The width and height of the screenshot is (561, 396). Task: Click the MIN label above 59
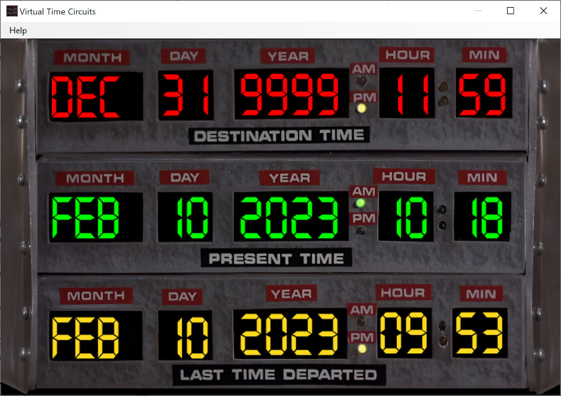pos(484,55)
